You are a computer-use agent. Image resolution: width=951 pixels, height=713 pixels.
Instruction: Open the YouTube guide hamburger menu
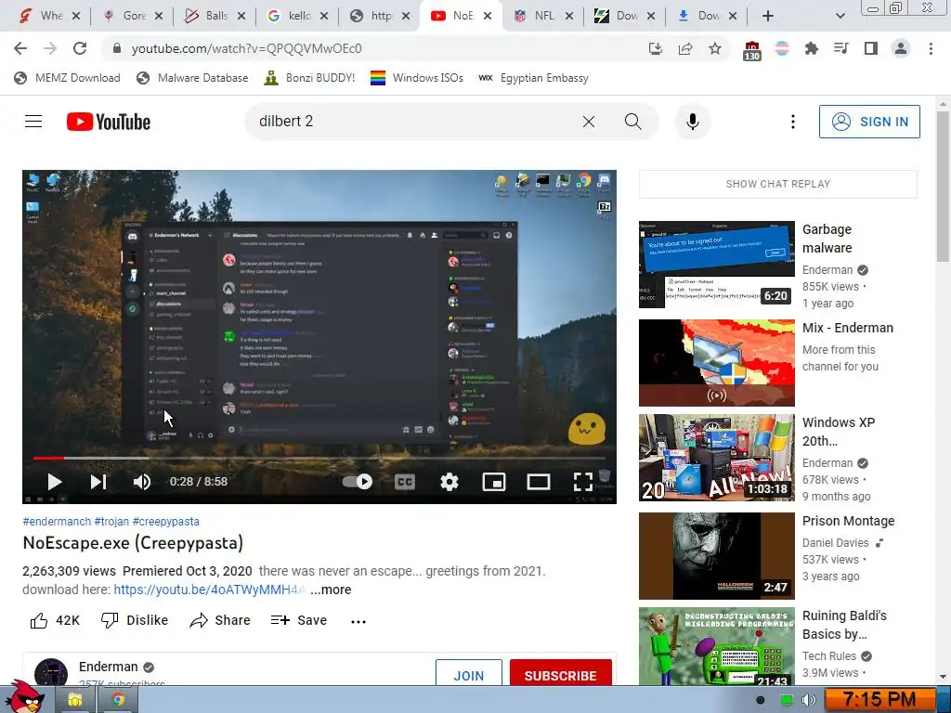click(x=33, y=122)
